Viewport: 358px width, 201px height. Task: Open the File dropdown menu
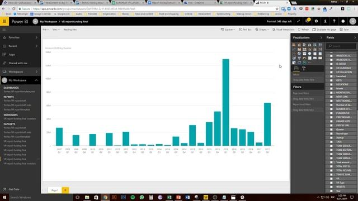45,30
